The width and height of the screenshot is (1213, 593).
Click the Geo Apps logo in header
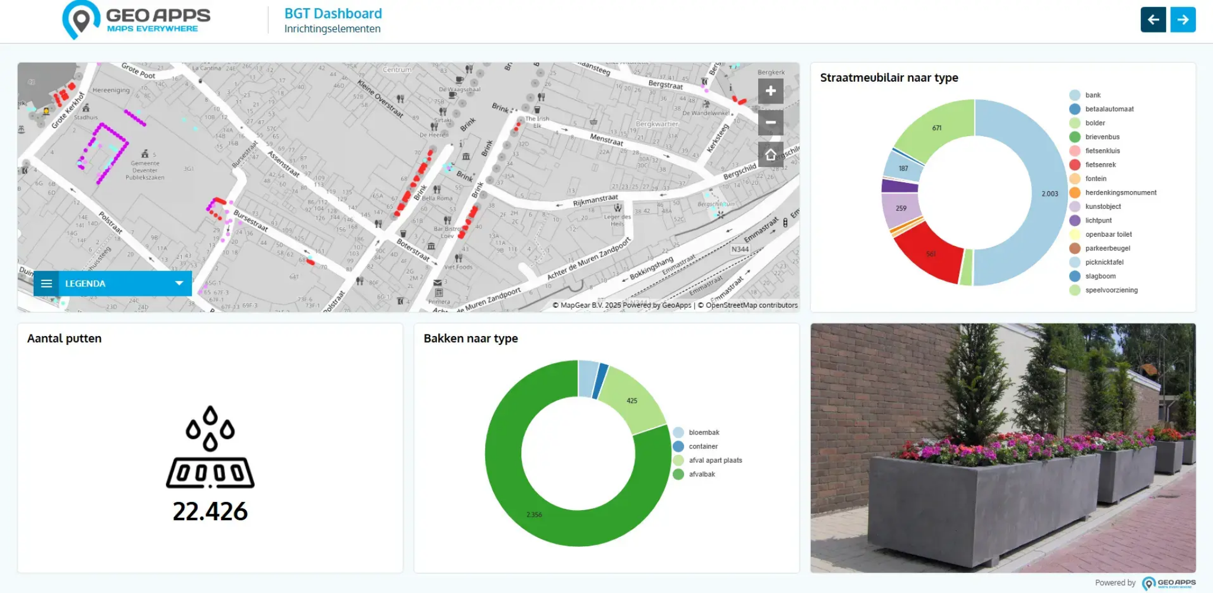[x=137, y=20]
